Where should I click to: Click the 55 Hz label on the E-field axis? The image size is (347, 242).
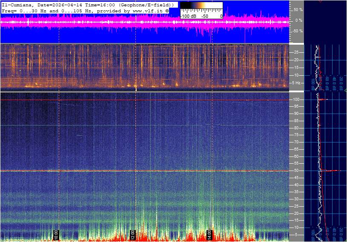coord(296,163)
